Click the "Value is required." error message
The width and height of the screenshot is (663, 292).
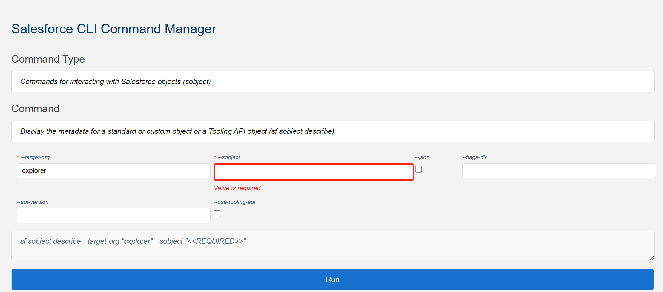point(238,188)
